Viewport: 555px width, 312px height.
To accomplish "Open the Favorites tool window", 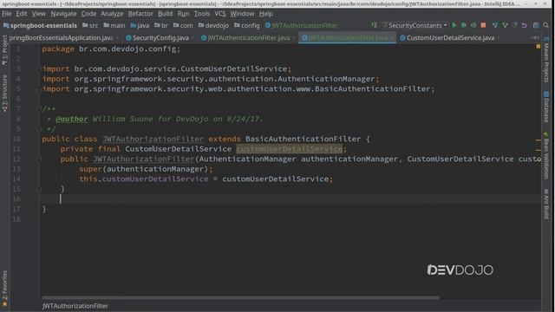I will click(x=4, y=289).
